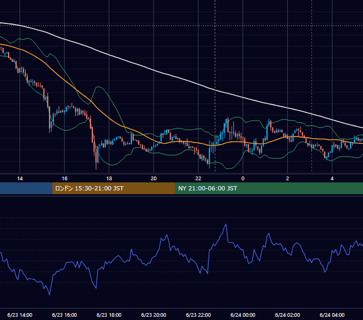Image resolution: width=363 pixels, height=320 pixels.
Task: Click the blue session band before London
Action: click(x=26, y=188)
